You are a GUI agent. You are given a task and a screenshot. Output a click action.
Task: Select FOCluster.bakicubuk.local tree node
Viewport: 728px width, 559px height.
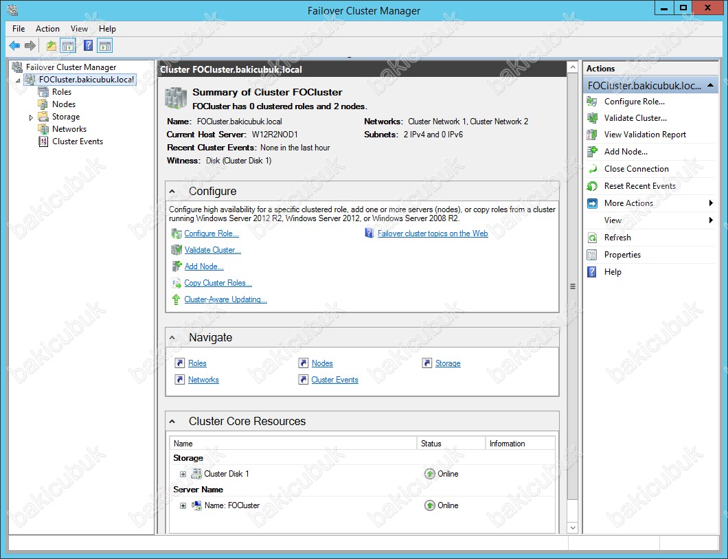tap(87, 80)
